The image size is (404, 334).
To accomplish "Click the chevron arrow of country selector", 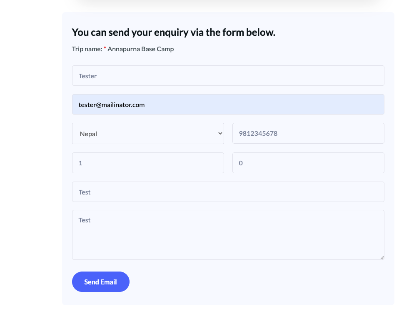I will (x=220, y=134).
